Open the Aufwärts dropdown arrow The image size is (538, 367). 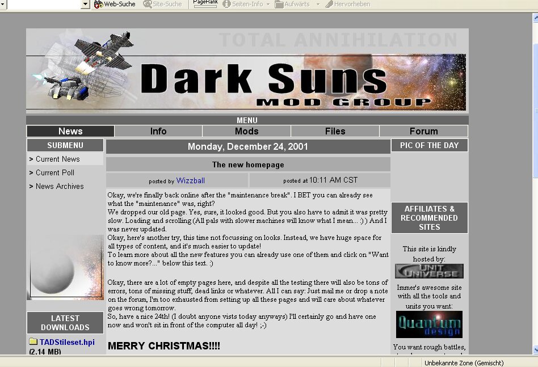(x=318, y=4)
